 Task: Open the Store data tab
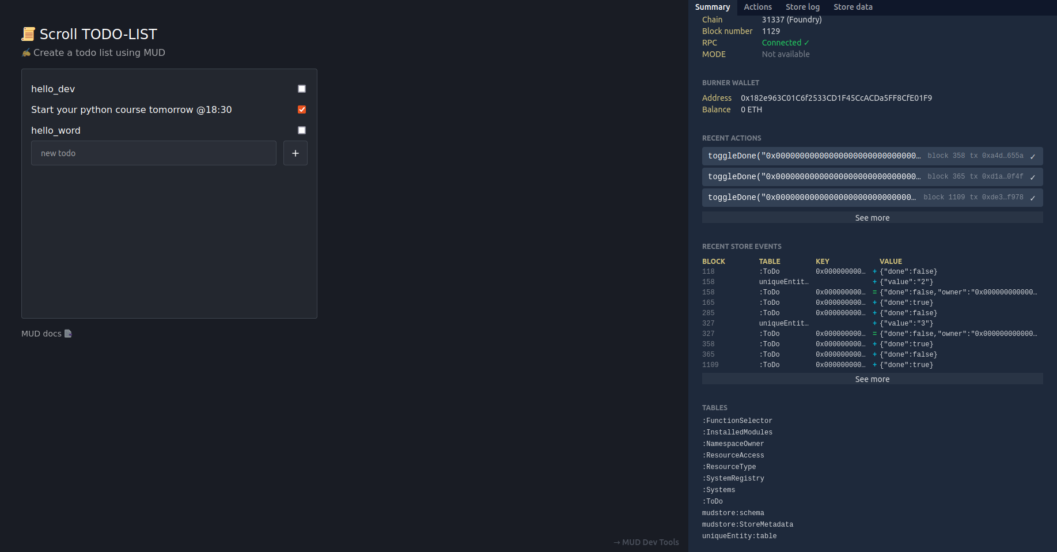[x=853, y=7]
